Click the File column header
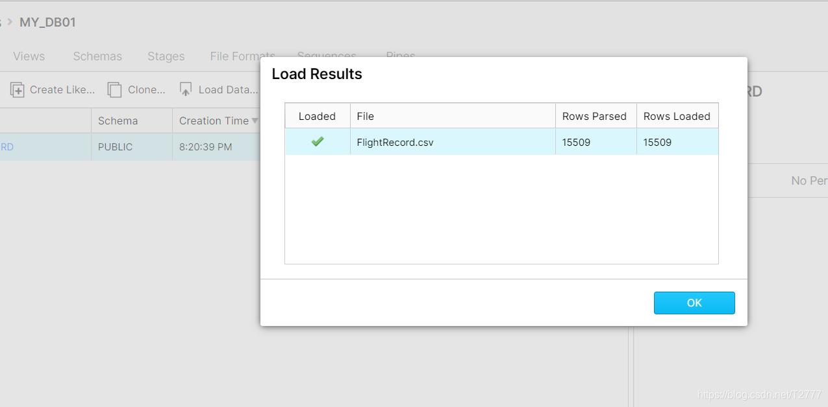This screenshot has height=407, width=828. point(453,116)
